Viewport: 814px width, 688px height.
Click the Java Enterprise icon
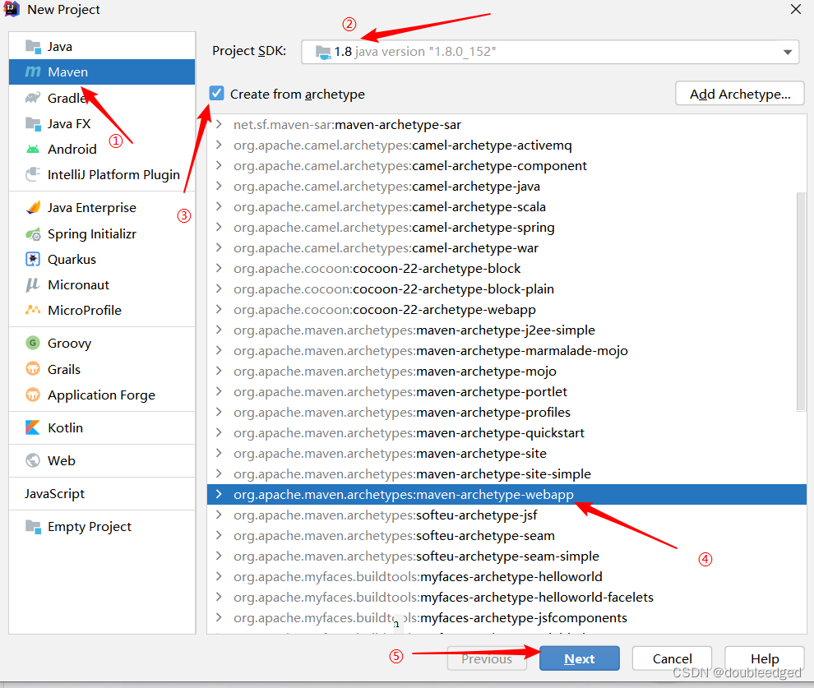33,207
